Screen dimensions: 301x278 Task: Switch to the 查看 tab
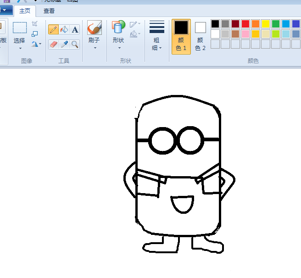tap(49, 11)
